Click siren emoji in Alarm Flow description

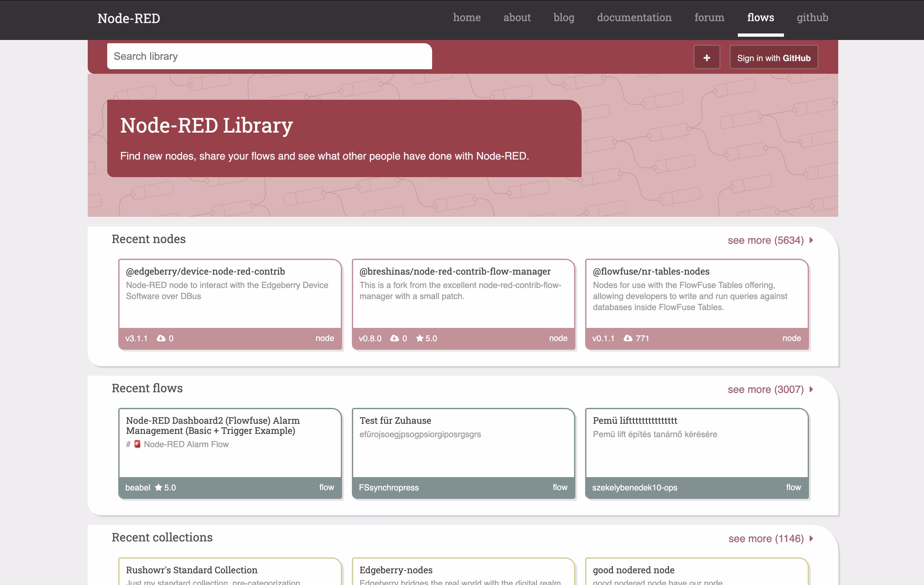click(137, 444)
